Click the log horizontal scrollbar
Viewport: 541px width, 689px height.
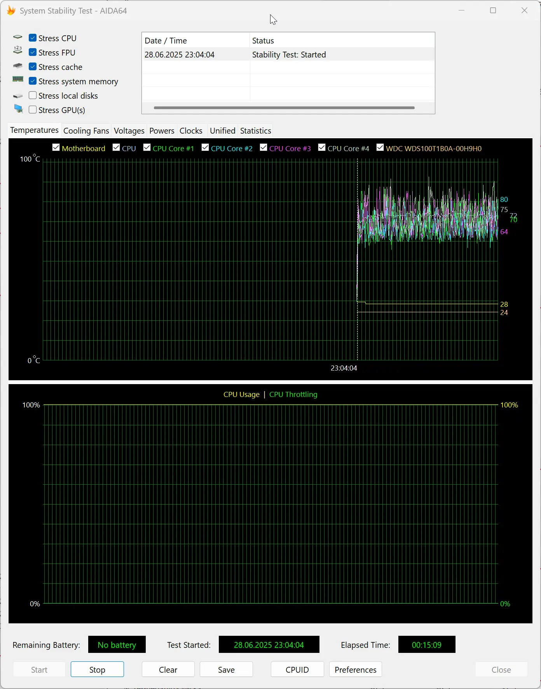click(284, 108)
